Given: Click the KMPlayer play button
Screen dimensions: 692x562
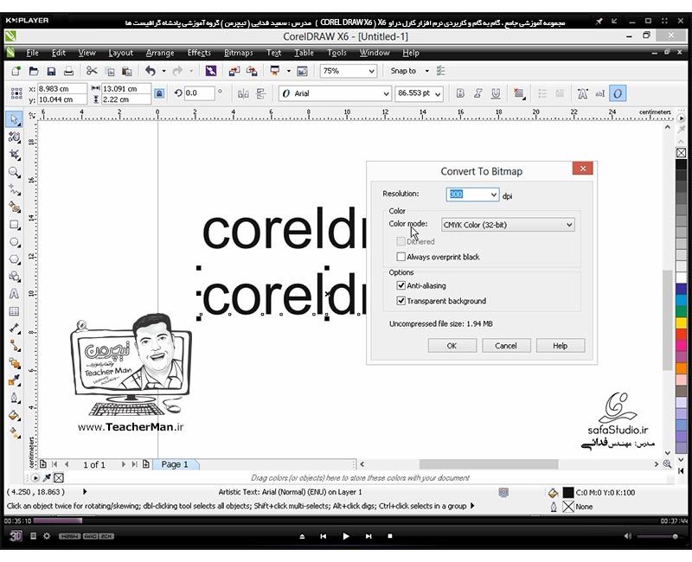Looking at the screenshot, I should pos(346,536).
